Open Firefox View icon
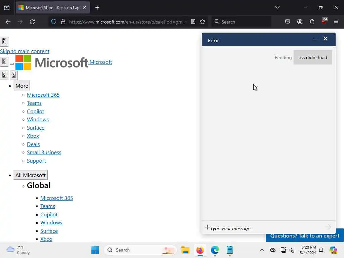Viewport: 344px width, 258px height. coord(7,8)
